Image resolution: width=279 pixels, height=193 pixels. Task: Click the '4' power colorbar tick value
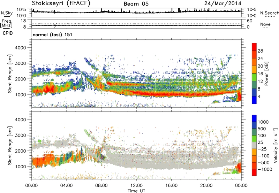tap(259, 96)
